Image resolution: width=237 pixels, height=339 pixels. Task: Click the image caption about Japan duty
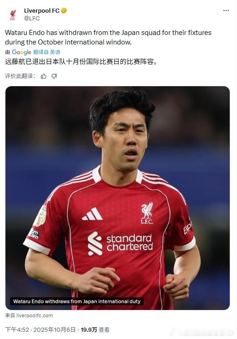(x=77, y=301)
